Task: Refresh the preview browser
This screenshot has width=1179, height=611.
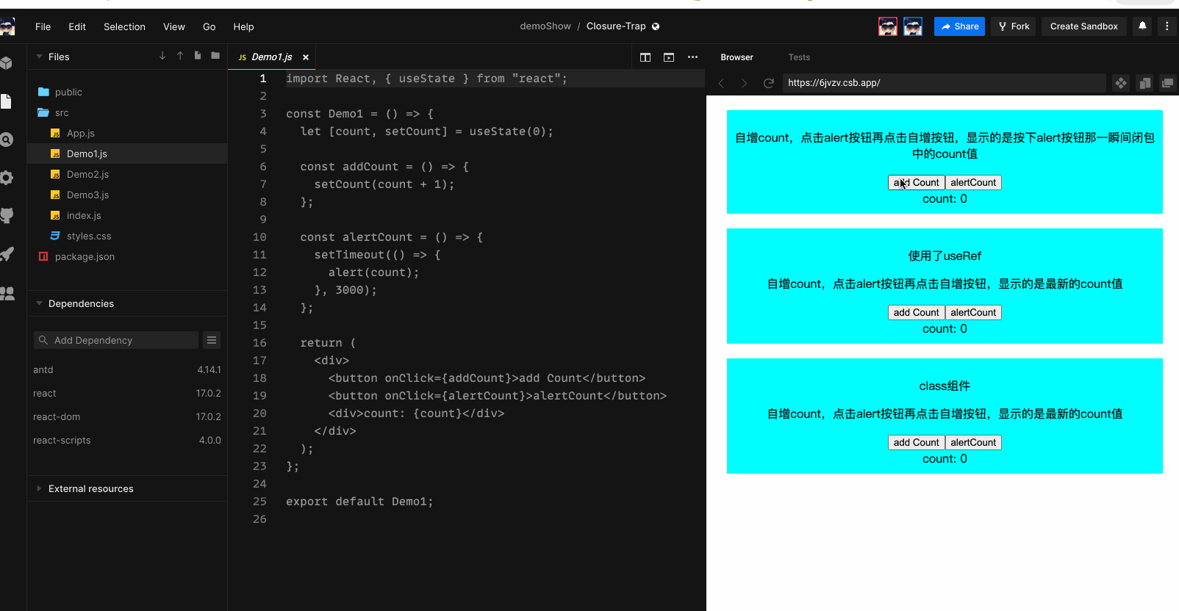Action: (768, 83)
